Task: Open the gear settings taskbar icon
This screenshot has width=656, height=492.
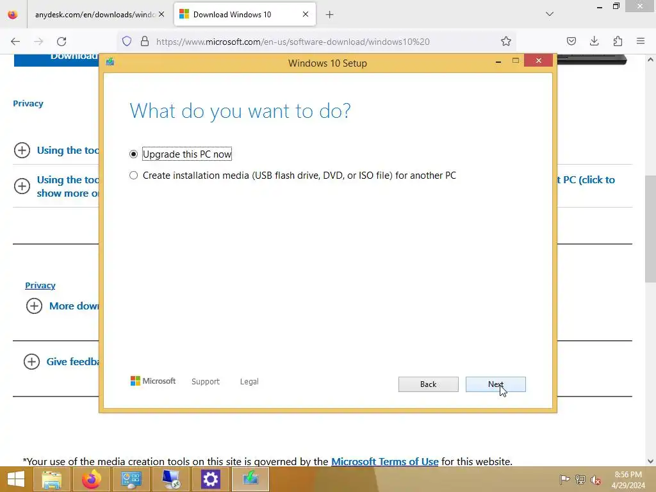Action: pyautogui.click(x=210, y=479)
